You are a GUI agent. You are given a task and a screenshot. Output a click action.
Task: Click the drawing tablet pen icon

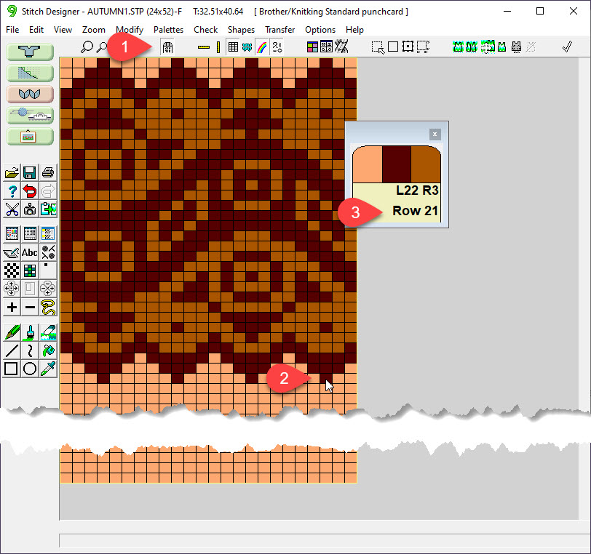click(x=12, y=252)
